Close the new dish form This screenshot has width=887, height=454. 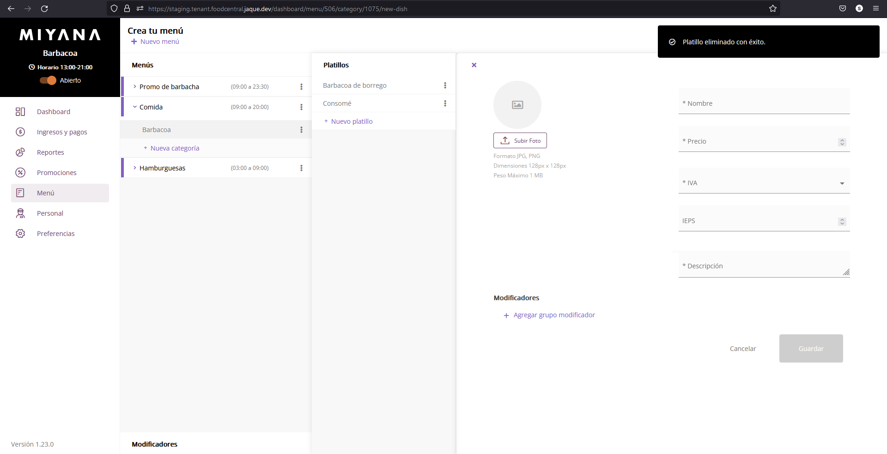tap(474, 65)
